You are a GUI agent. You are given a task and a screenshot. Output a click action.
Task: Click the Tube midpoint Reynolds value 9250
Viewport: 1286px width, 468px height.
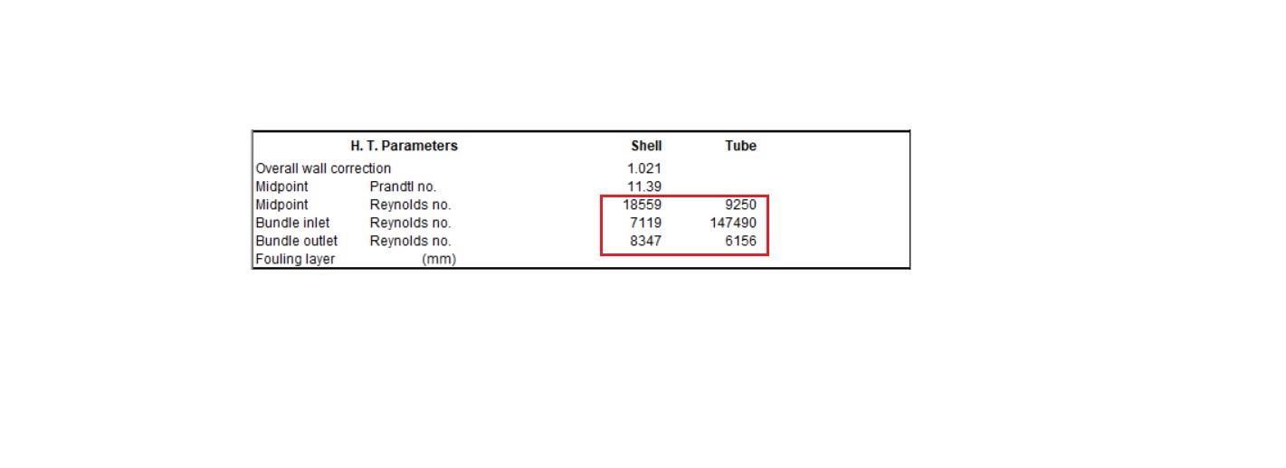click(x=739, y=205)
